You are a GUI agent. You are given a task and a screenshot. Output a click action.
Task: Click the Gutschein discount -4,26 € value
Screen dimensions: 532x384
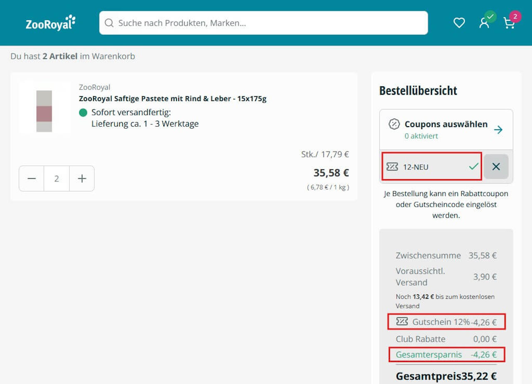[483, 322]
